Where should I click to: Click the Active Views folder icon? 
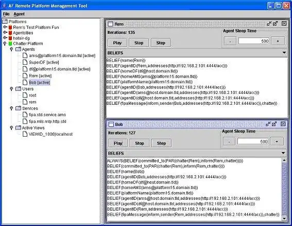tap(18, 128)
